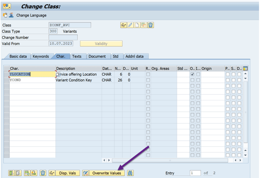The image size is (260, 178).
Task: Toggle the I.. checkbox in YLOCATION row
Action: point(198,74)
